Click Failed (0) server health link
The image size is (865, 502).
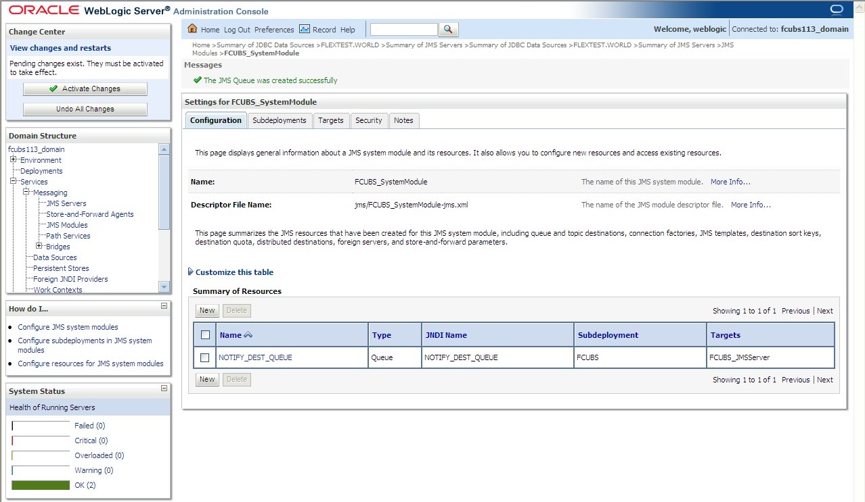[x=90, y=426]
